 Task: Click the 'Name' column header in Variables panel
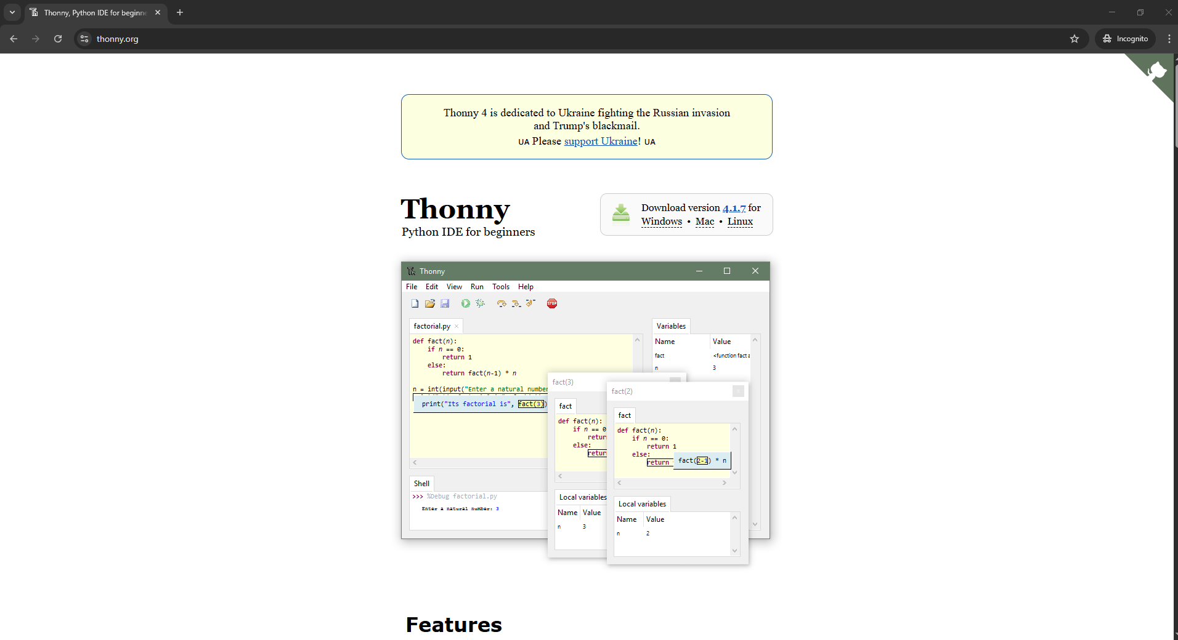665,342
